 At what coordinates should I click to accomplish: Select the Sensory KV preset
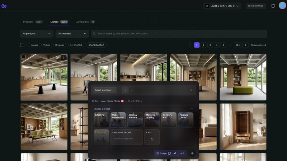[x=169, y=120]
